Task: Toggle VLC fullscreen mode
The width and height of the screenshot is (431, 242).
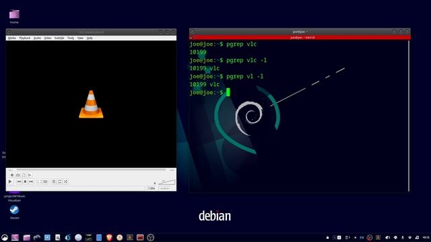Action: click(39, 182)
